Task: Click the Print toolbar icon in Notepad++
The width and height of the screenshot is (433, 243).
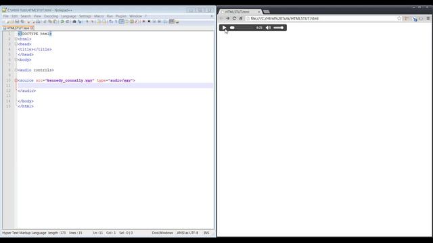Action: [x=38, y=22]
